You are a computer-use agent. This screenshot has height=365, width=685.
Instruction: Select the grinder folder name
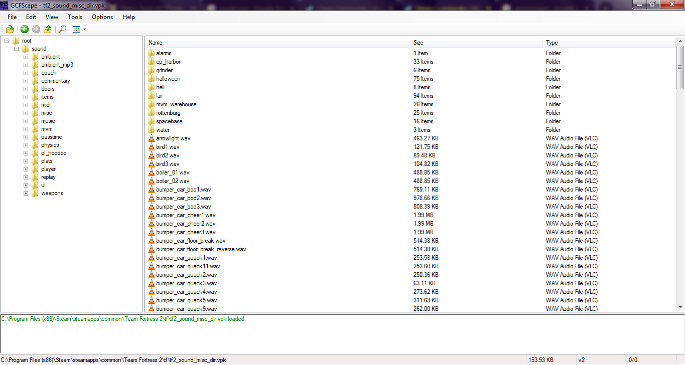tap(164, 70)
